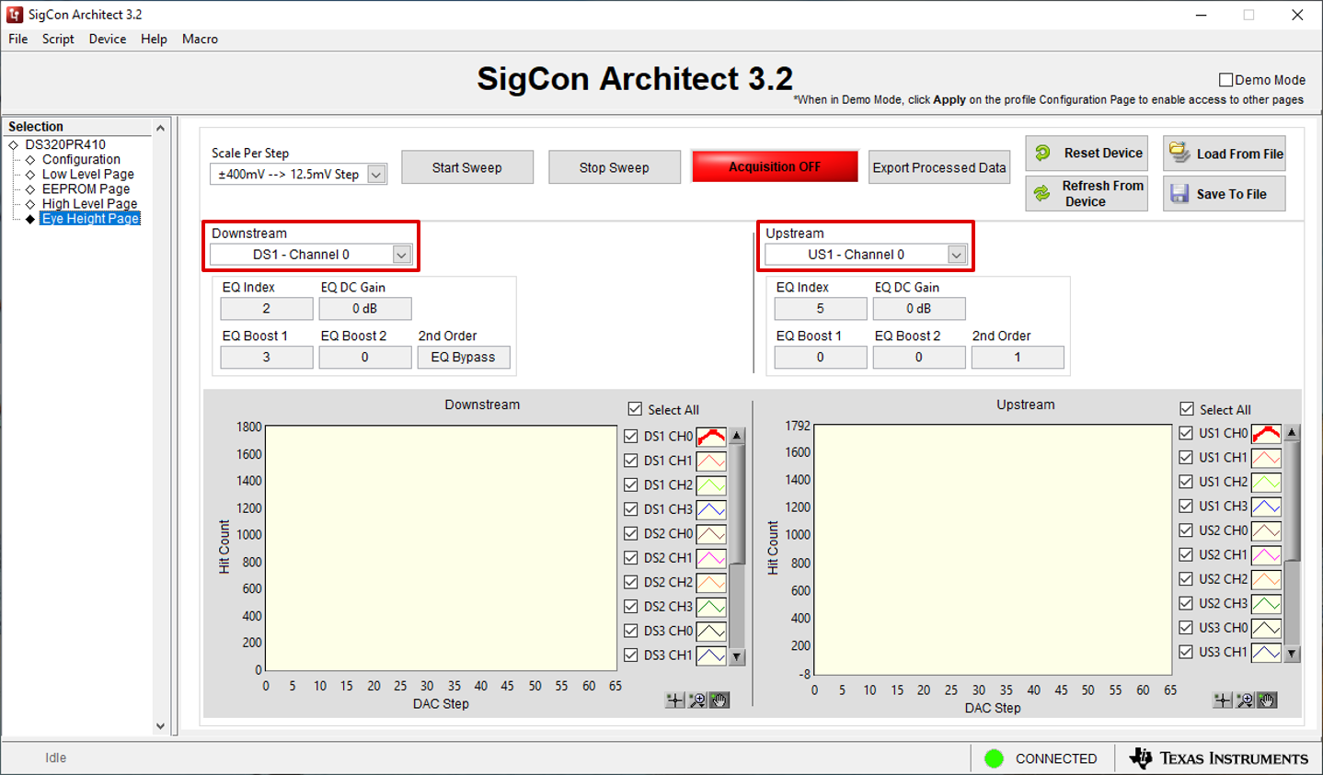Select Upstream graph zoom magnifier tool

click(x=1245, y=701)
